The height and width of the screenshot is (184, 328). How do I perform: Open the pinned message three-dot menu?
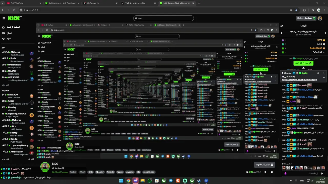click(x=324, y=73)
